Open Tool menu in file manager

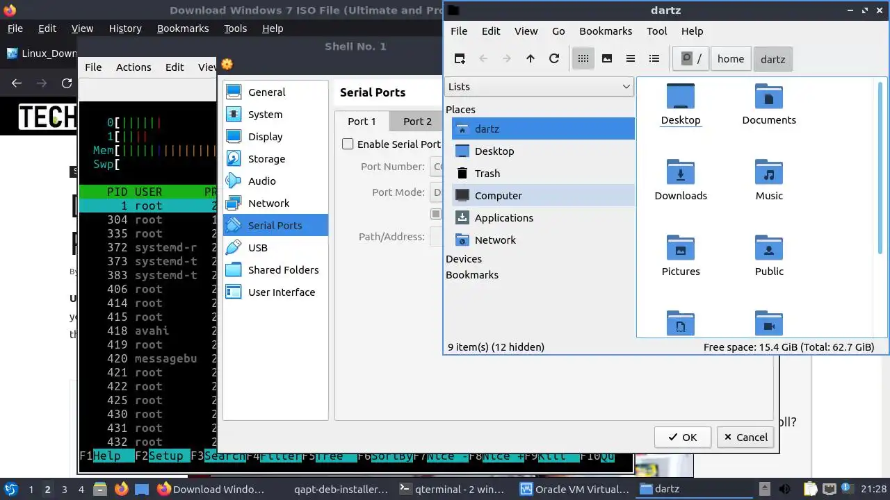click(x=656, y=31)
